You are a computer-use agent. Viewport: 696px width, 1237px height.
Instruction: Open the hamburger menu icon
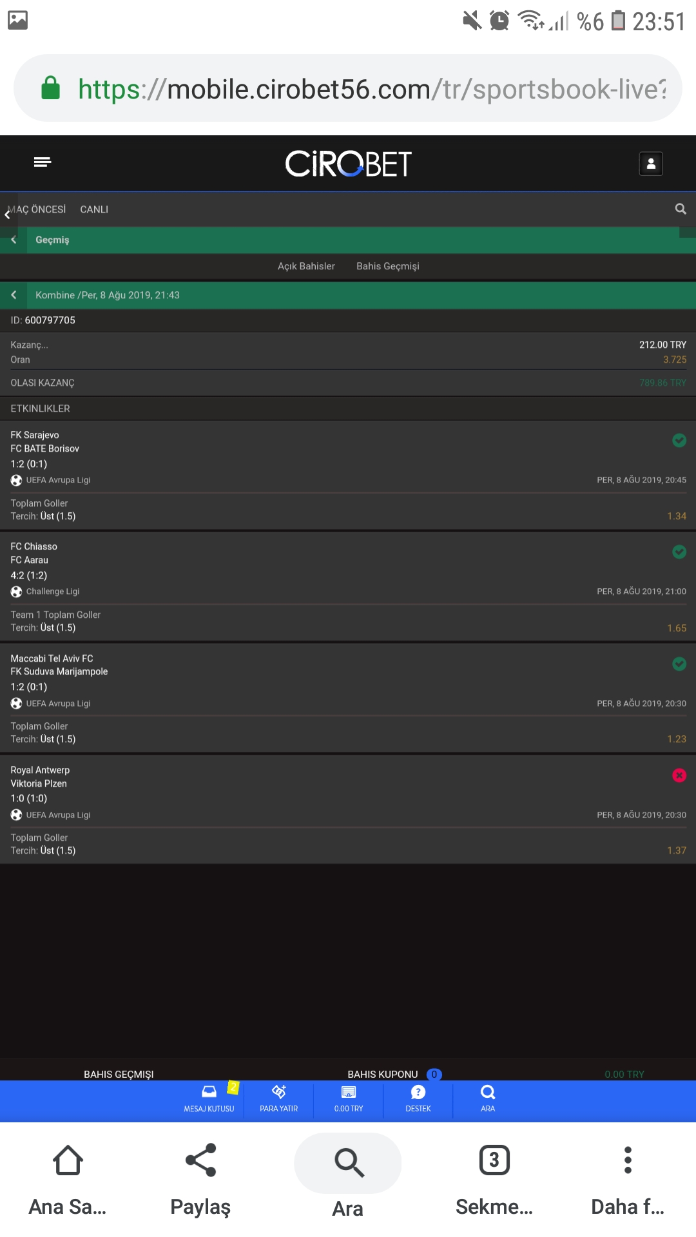coord(42,162)
